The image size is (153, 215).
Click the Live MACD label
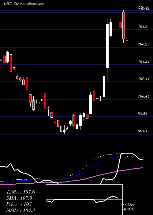pos(129,207)
